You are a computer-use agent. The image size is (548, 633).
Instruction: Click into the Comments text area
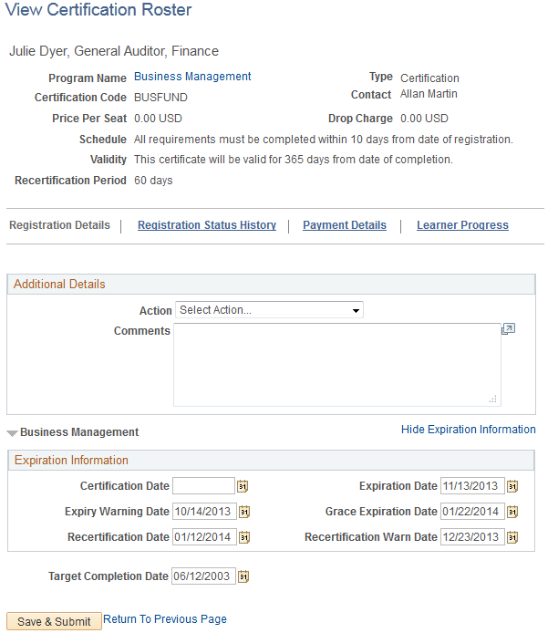click(x=337, y=365)
